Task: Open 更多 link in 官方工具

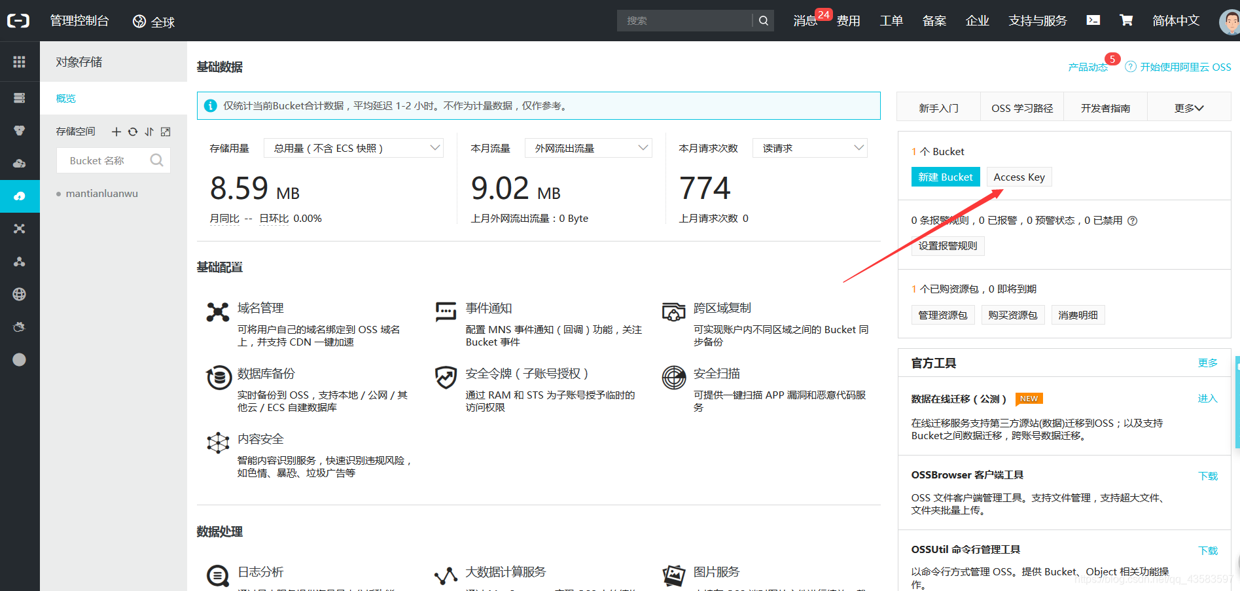Action: pos(1207,363)
